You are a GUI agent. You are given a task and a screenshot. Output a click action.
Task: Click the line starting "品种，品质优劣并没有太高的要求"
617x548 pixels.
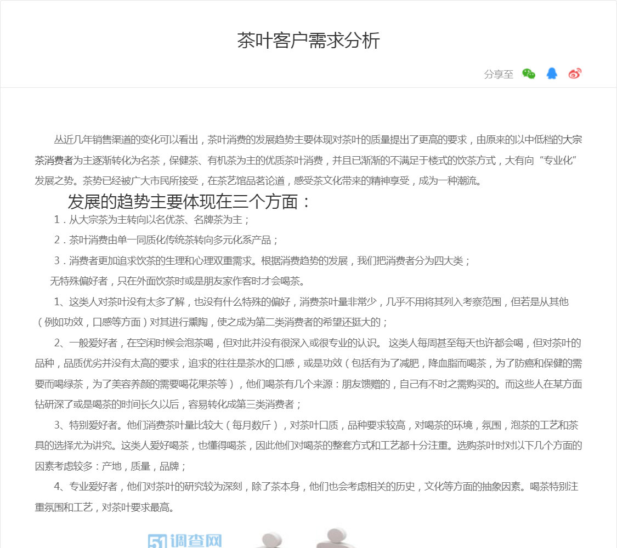308,363
